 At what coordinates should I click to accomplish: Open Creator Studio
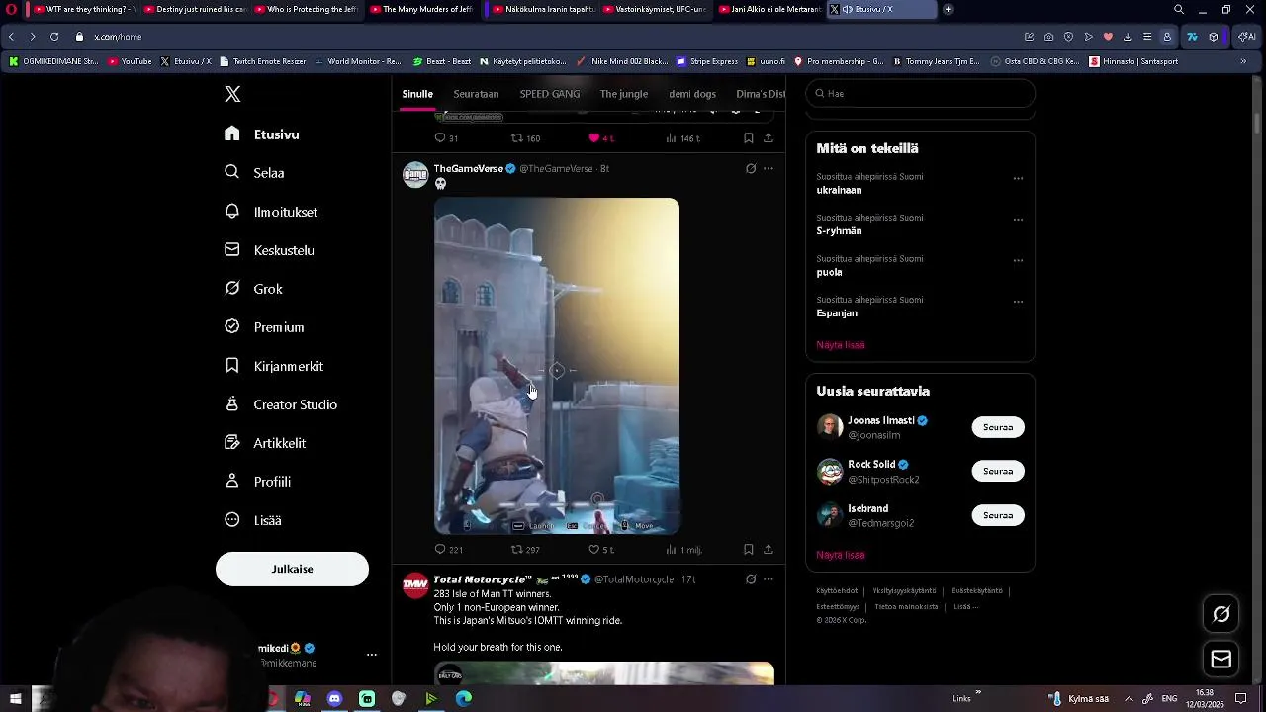point(281,404)
